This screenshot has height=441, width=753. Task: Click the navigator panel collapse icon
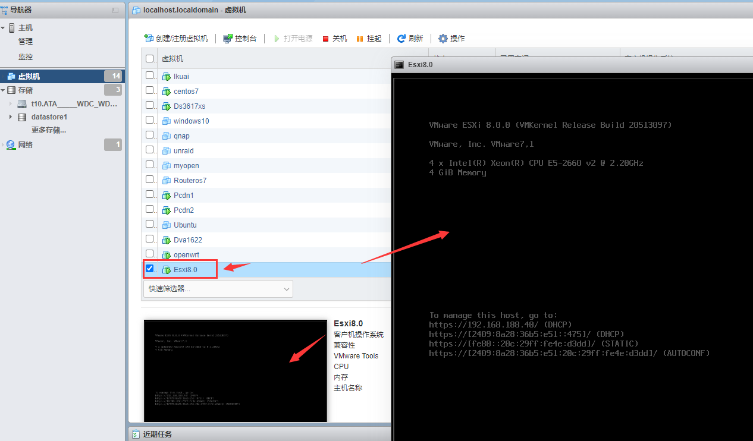(x=115, y=11)
